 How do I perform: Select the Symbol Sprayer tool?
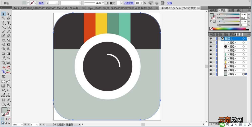coord(4,63)
